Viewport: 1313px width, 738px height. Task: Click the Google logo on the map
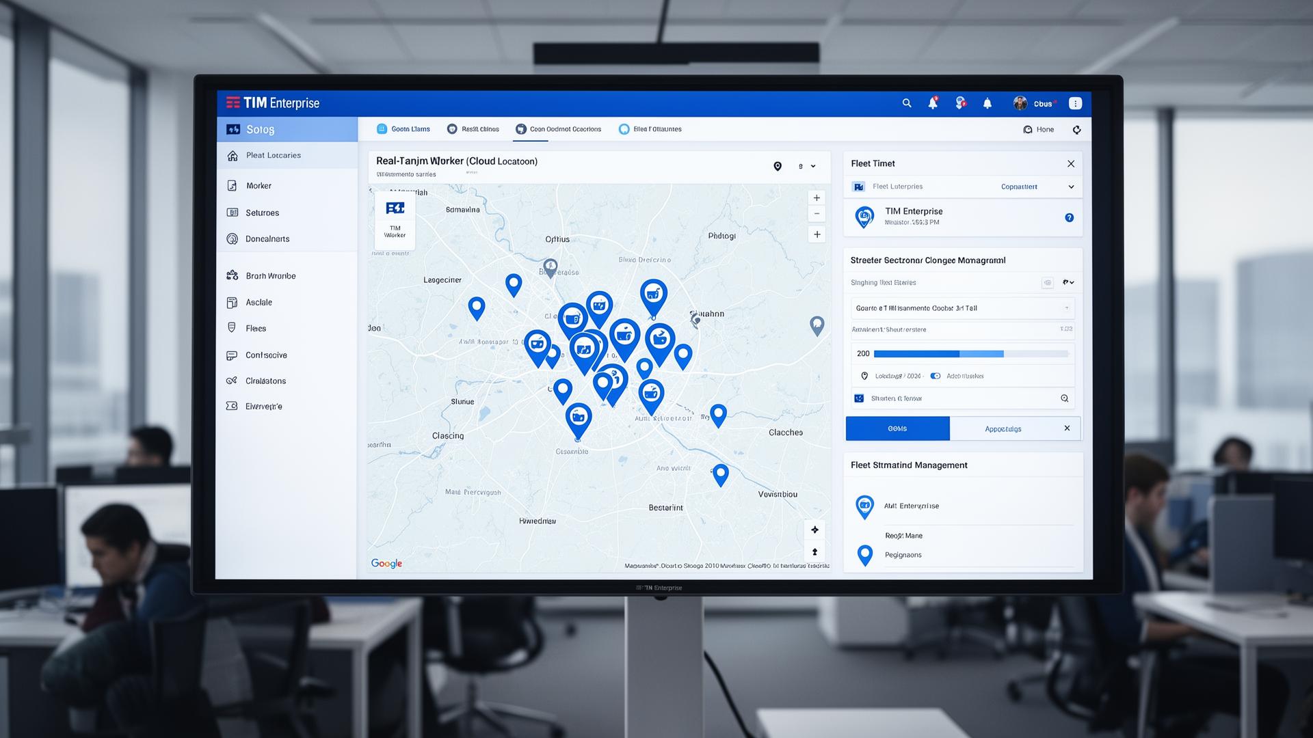(x=386, y=564)
